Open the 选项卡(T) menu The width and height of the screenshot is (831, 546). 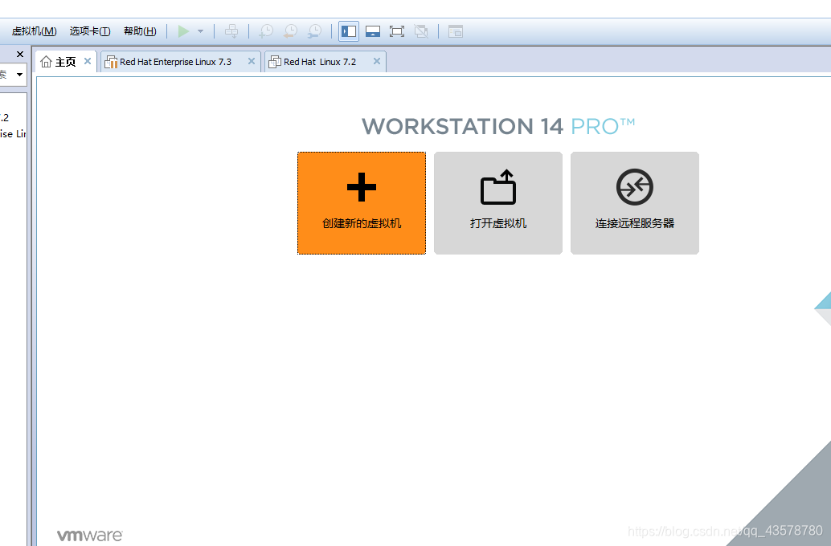[90, 31]
